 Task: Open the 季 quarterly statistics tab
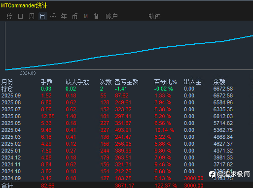(x=53, y=16)
